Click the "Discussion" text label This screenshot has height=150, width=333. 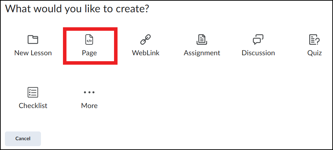pyautogui.click(x=258, y=53)
